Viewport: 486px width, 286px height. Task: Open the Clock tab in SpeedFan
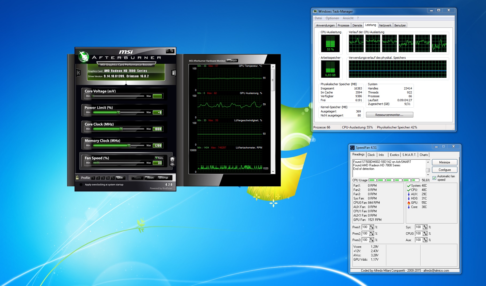[x=371, y=155]
